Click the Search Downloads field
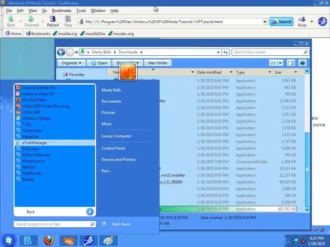330x247 pixels. [x=270, y=52]
